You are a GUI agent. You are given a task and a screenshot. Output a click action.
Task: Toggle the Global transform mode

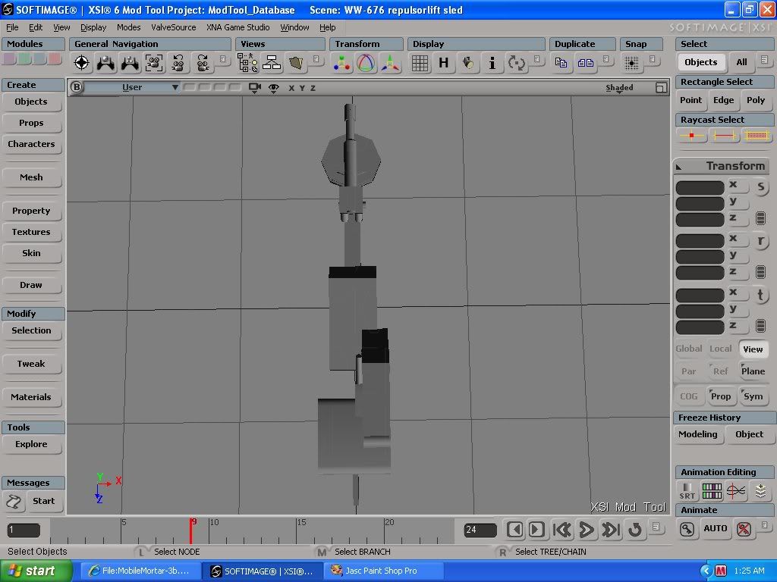[689, 349]
